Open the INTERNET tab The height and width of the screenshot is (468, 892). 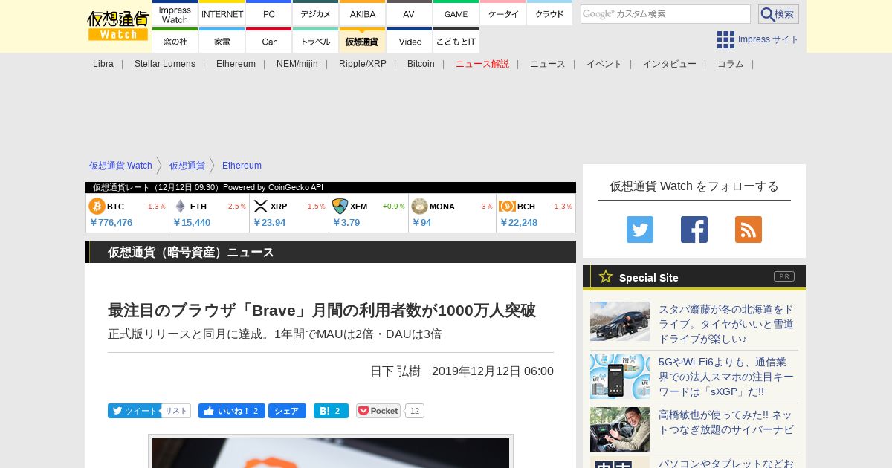(222, 14)
